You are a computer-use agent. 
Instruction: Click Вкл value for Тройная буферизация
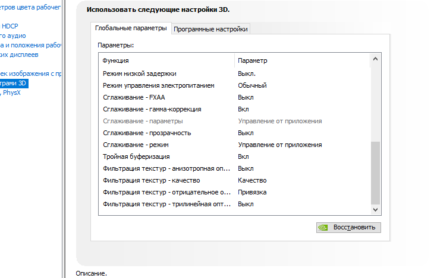point(243,157)
